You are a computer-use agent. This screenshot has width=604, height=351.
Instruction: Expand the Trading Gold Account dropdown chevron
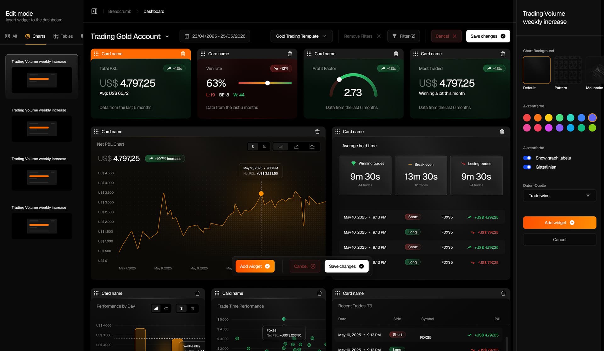pos(167,36)
